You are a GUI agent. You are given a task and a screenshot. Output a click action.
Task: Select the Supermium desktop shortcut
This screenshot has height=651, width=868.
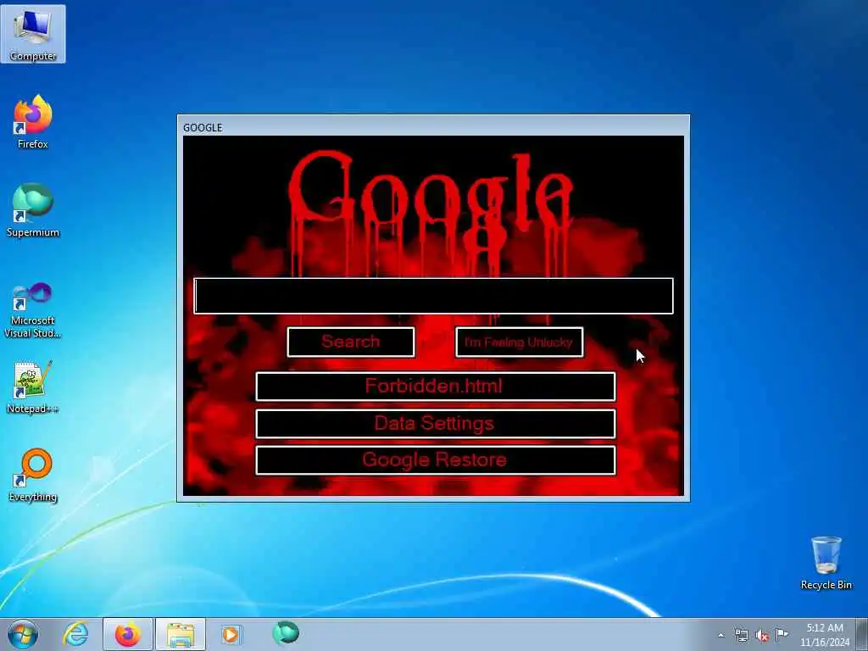(33, 210)
